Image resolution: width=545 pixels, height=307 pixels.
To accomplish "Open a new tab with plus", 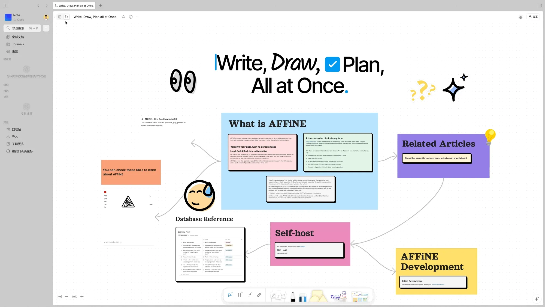I will point(101,5).
